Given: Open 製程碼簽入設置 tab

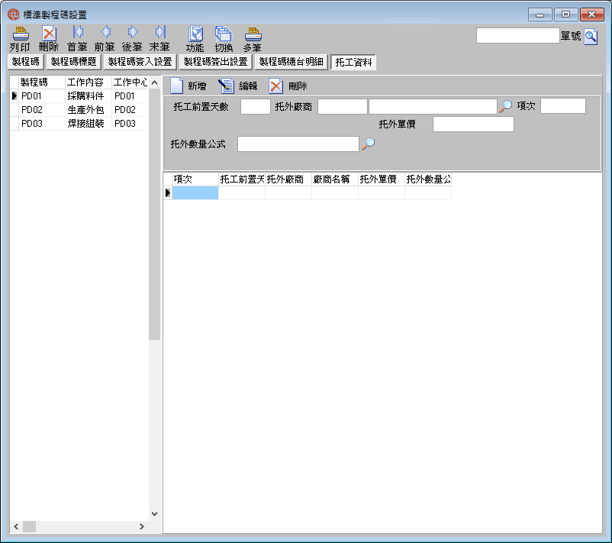Looking at the screenshot, I should point(140,62).
